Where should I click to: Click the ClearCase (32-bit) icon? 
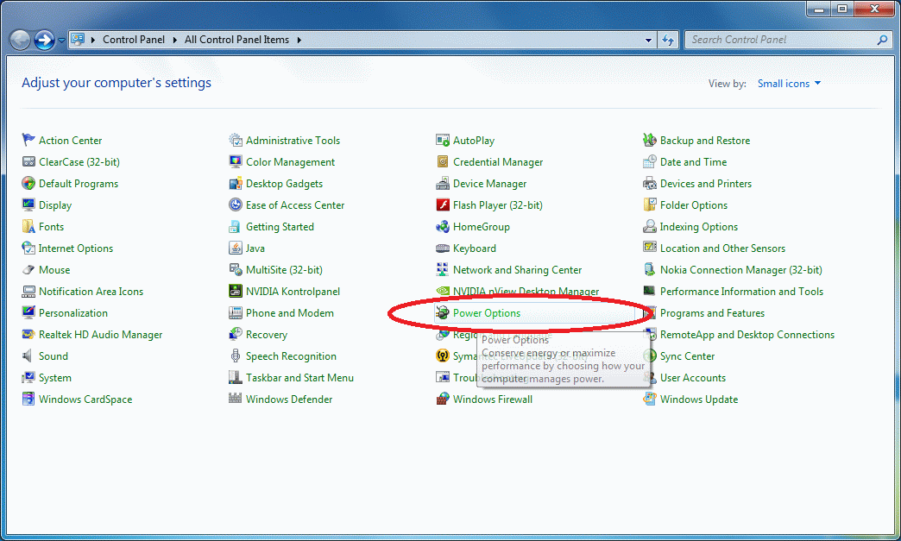(28, 161)
